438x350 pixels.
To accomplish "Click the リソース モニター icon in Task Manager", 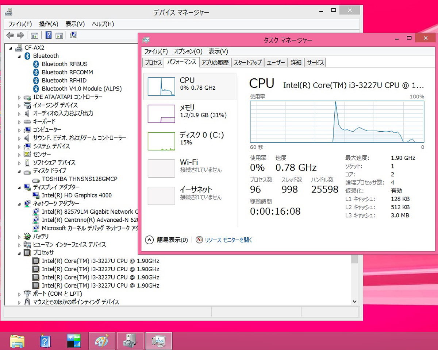I will (199, 240).
